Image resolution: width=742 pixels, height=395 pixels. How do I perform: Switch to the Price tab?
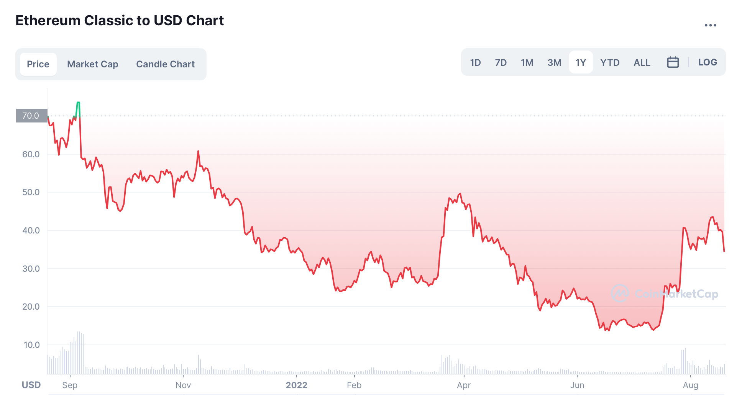38,64
